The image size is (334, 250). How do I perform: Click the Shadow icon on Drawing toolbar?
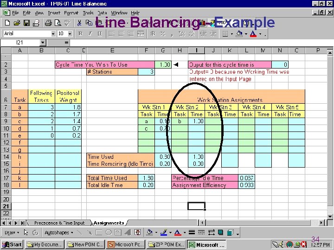[221, 232]
